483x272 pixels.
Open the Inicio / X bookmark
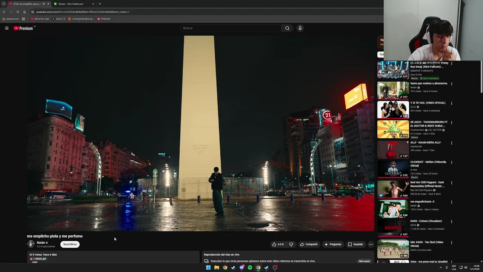click(58, 19)
